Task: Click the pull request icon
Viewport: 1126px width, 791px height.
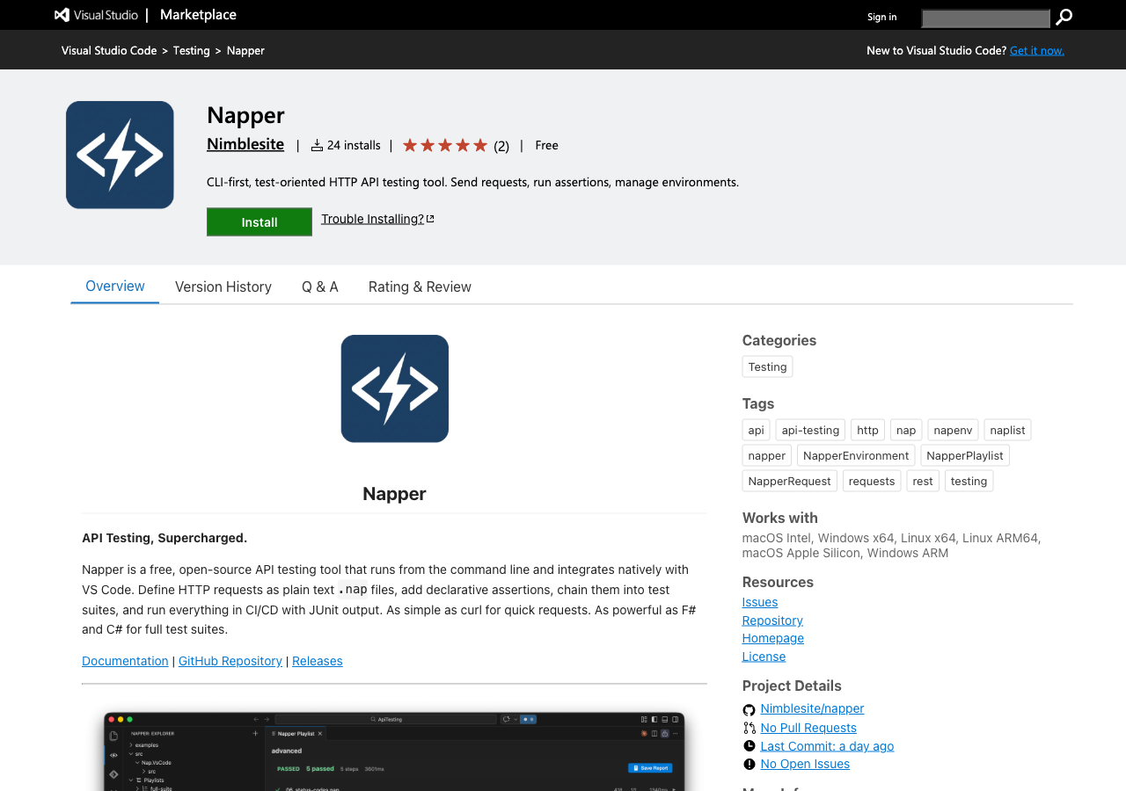Action: pyautogui.click(x=749, y=728)
